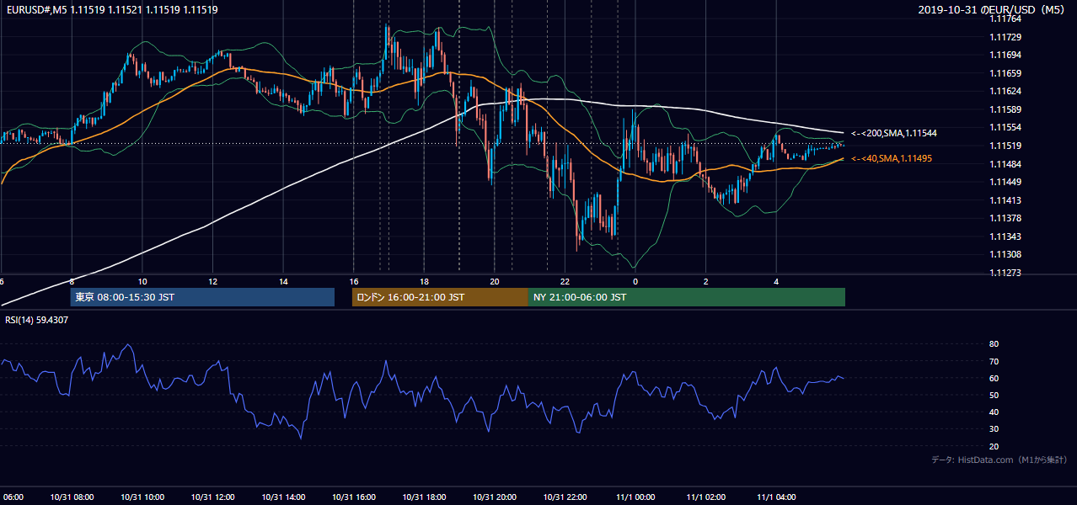Click the 10/31 22:00 time label
The height and width of the screenshot is (505, 1077).
click(565, 497)
